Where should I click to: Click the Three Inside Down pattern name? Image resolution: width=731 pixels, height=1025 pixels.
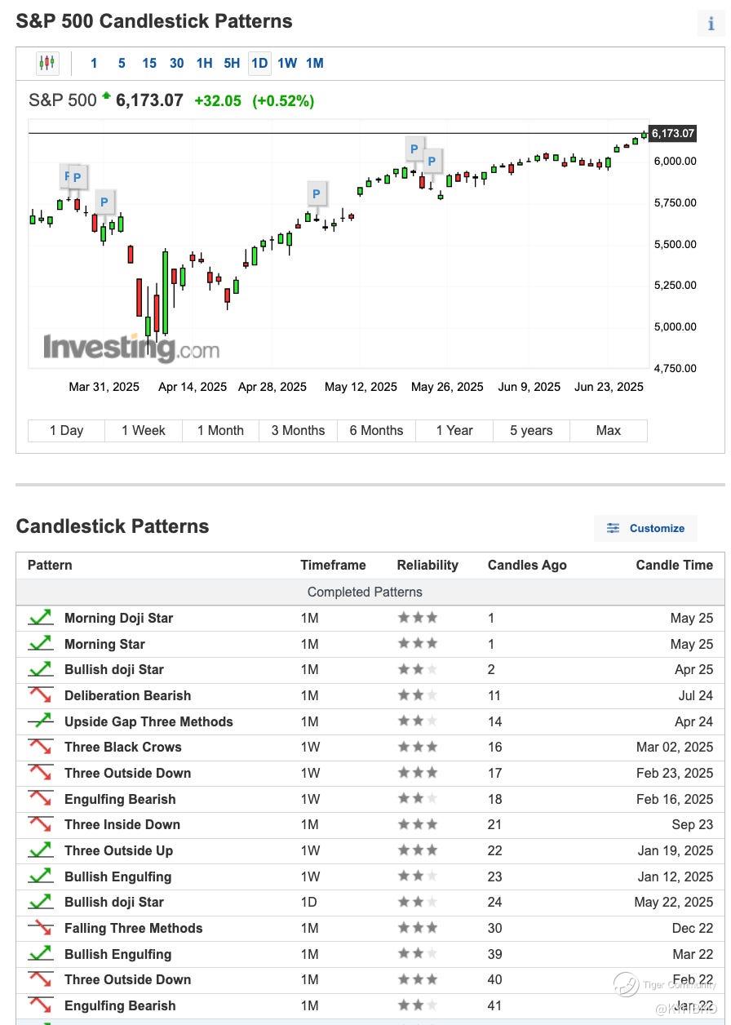(x=122, y=824)
